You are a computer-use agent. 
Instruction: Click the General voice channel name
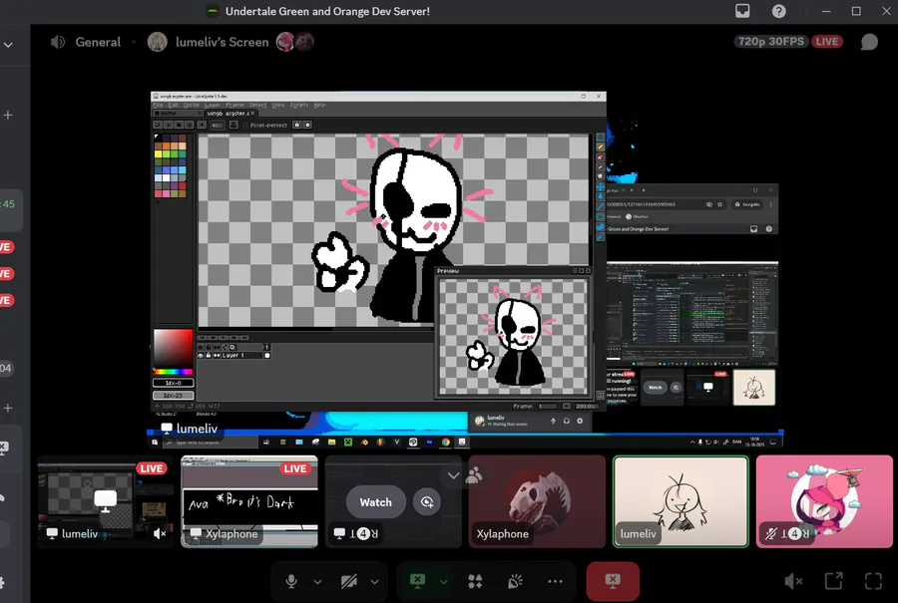98,42
